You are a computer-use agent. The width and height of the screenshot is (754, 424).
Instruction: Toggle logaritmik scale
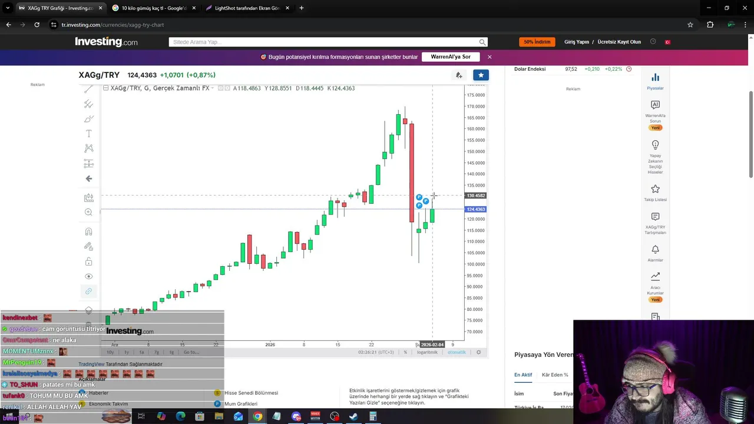(427, 352)
